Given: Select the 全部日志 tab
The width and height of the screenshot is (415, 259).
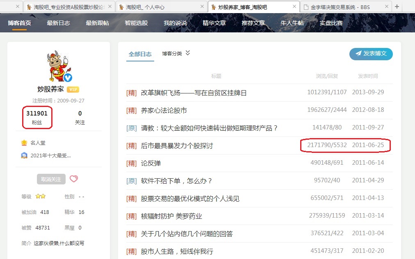Looking at the screenshot, I should (x=140, y=54).
